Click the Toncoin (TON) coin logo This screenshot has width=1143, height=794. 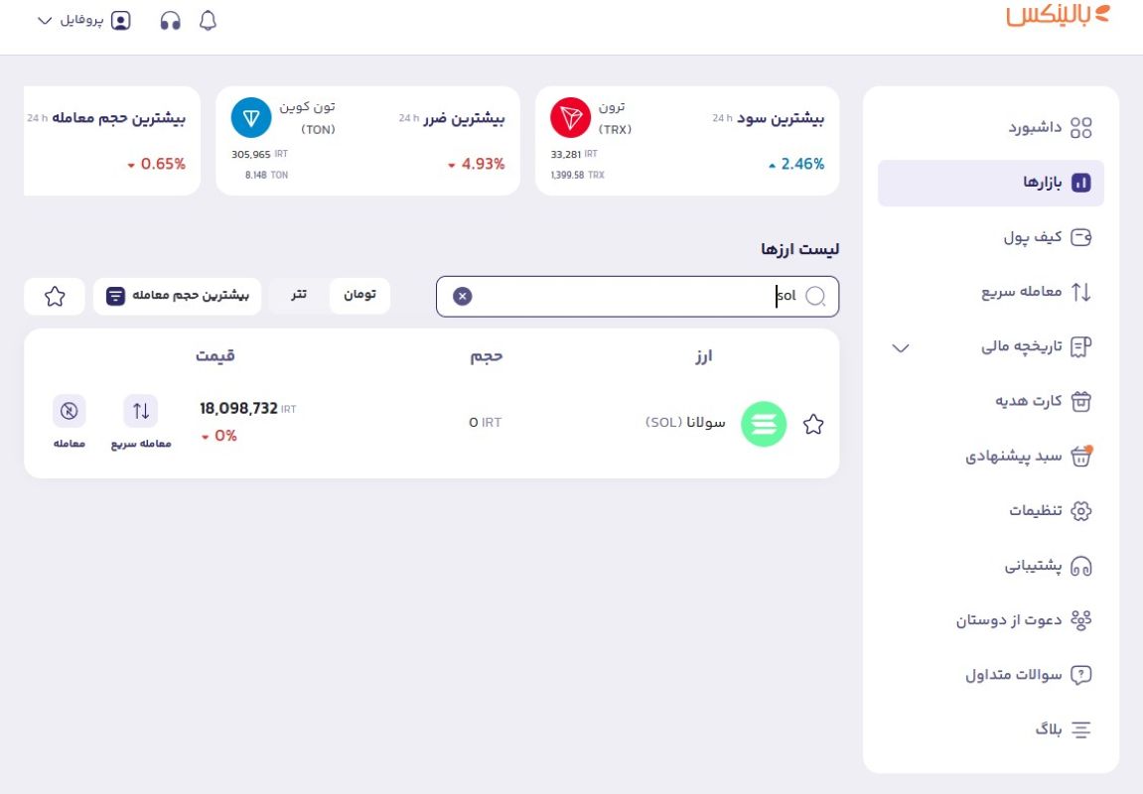[x=251, y=117]
